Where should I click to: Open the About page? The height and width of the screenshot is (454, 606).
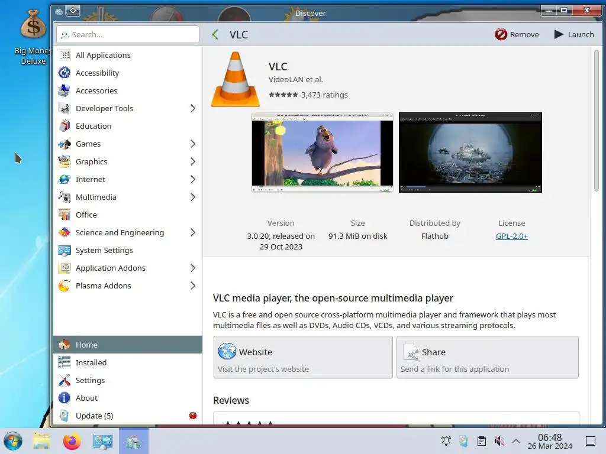[x=128, y=398]
